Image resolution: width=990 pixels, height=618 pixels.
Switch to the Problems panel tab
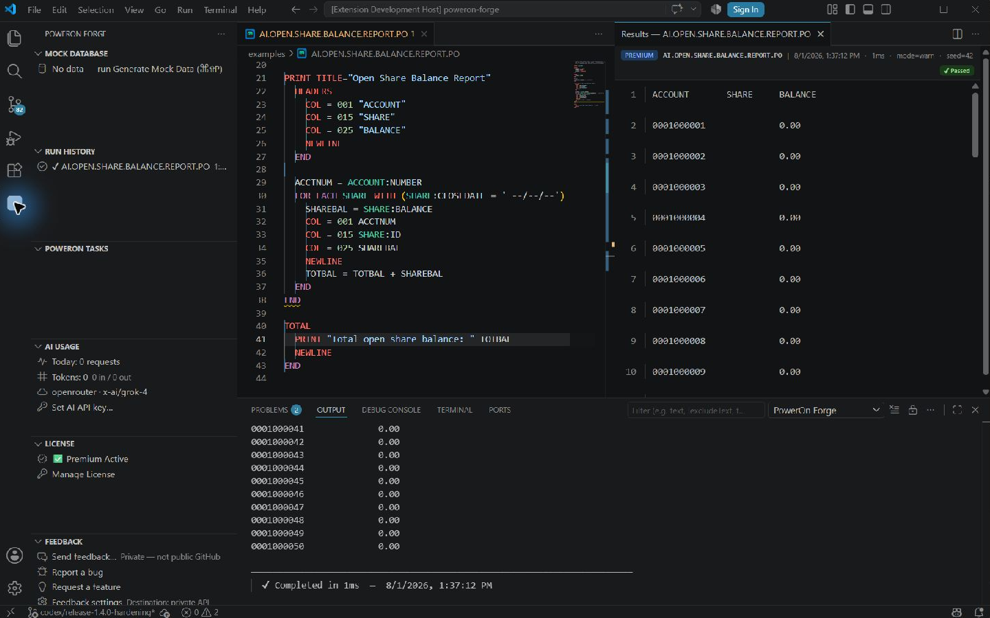click(276, 410)
